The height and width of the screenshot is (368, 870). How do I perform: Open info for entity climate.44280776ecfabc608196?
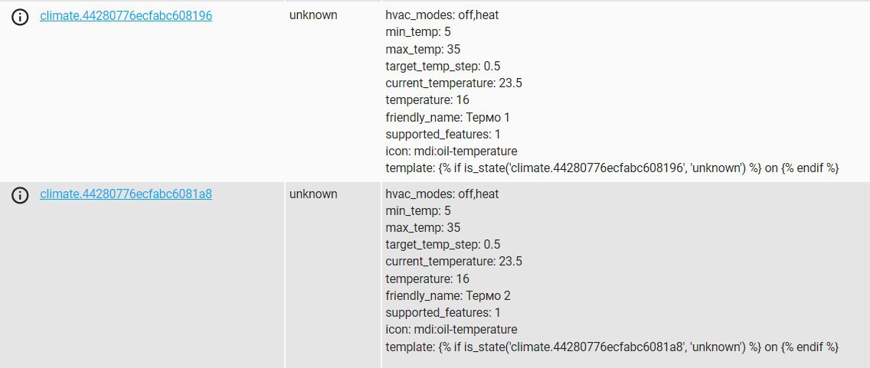(21, 17)
